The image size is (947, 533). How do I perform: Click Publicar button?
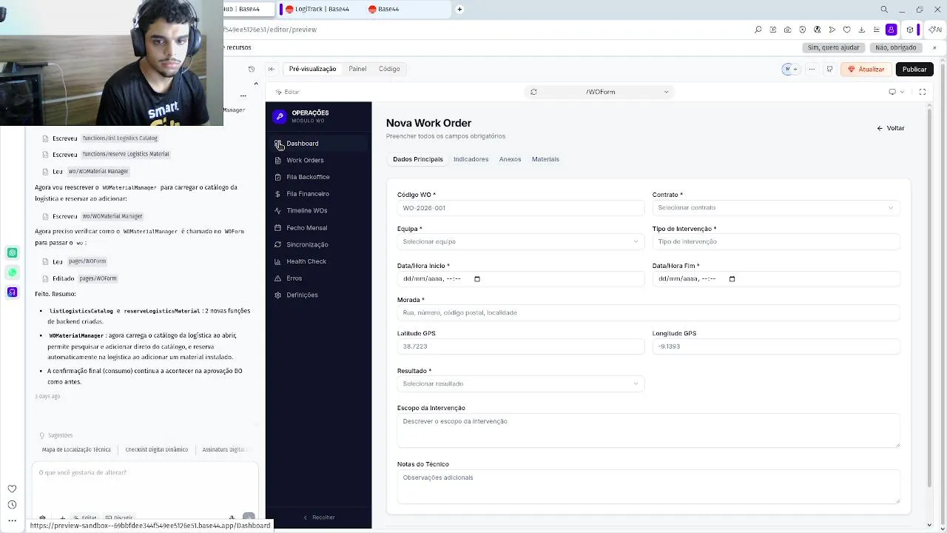(x=914, y=69)
